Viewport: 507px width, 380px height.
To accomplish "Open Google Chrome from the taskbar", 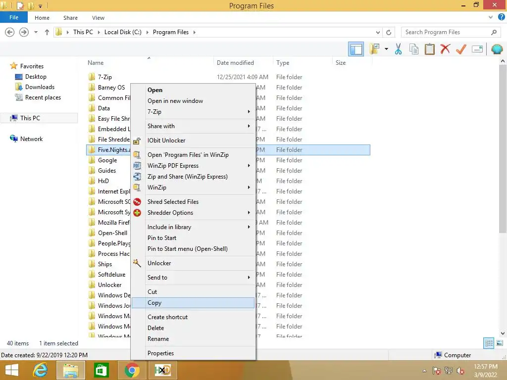I will (132, 370).
